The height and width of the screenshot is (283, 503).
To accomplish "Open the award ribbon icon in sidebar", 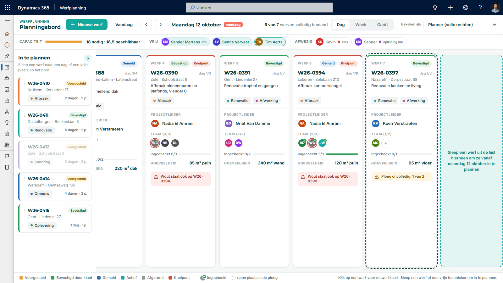I will pos(7,123).
